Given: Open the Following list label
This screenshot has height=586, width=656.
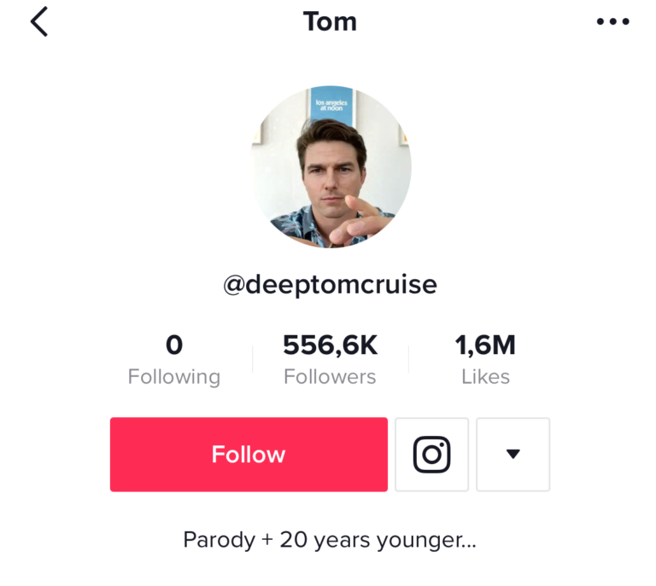Looking at the screenshot, I should 174,377.
